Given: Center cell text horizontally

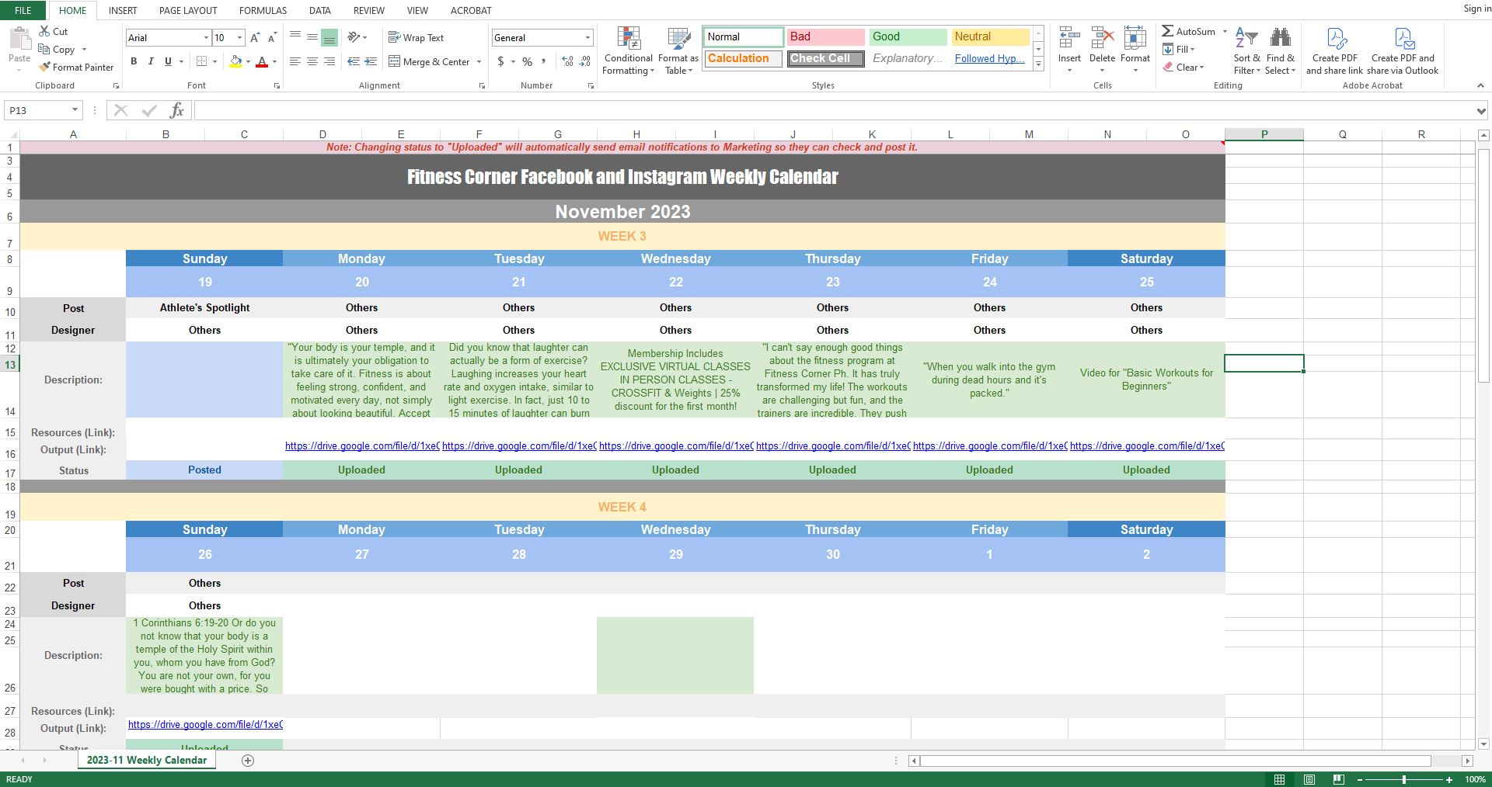Looking at the screenshot, I should [312, 61].
